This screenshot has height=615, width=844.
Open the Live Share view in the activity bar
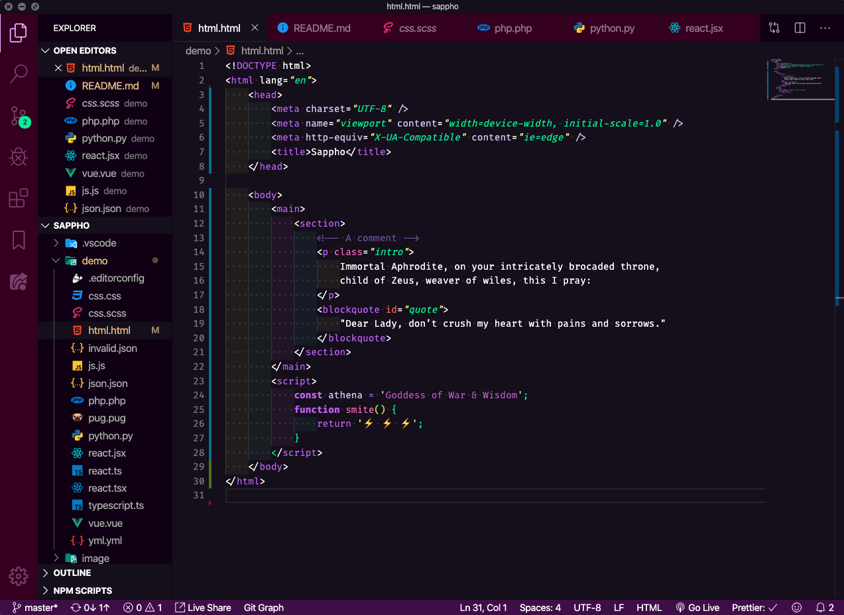click(19, 282)
